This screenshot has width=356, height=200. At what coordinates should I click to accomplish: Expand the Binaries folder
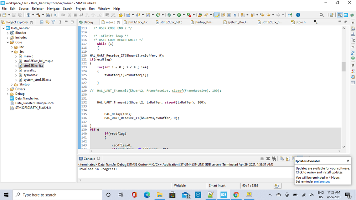(8, 33)
